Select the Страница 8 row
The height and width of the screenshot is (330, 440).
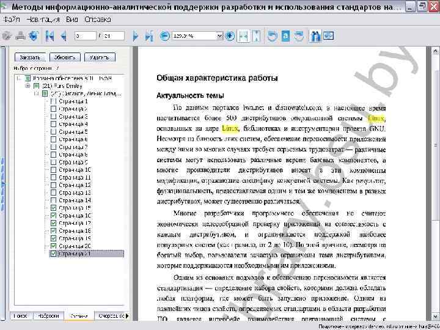[x=73, y=155]
